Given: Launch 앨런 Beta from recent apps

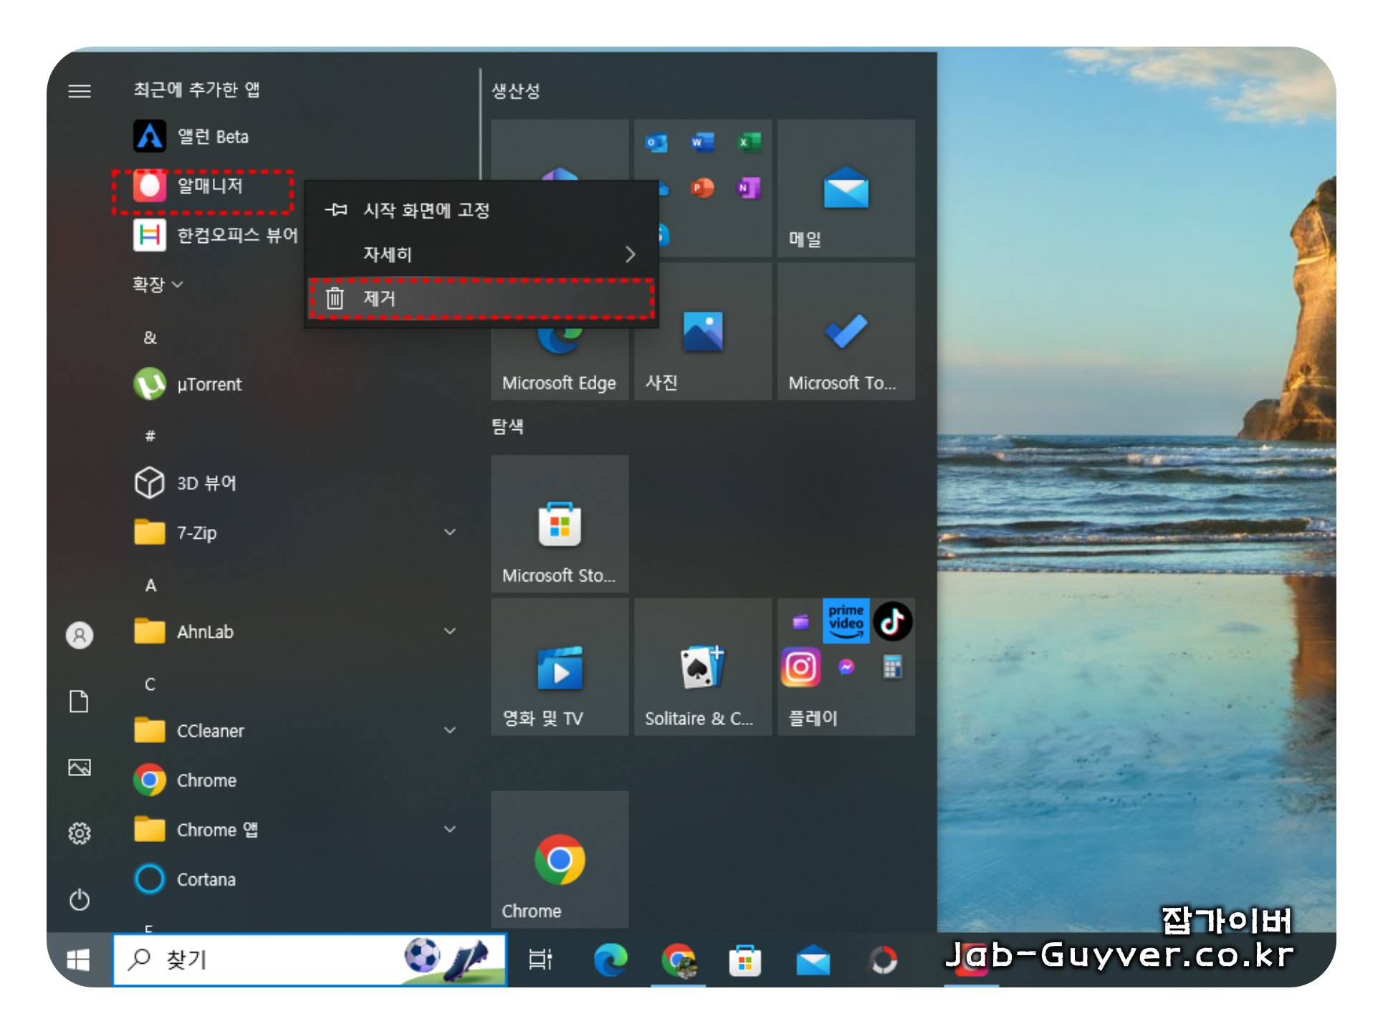Looking at the screenshot, I should [212, 137].
